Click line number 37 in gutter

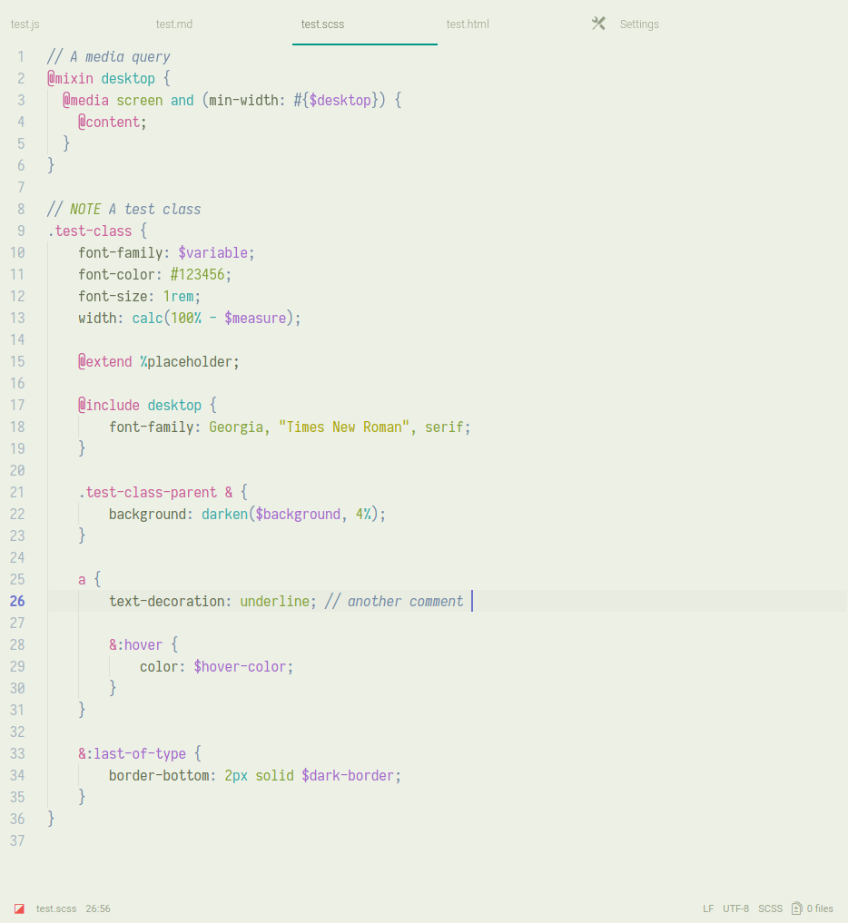pyautogui.click(x=17, y=840)
